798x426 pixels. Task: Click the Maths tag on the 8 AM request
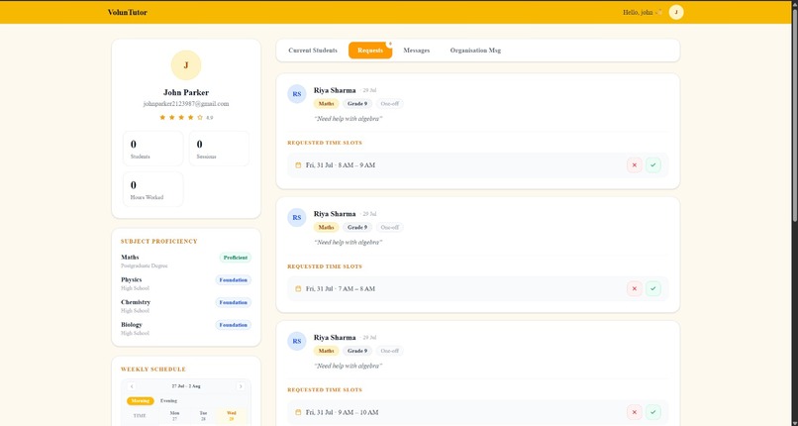[326, 104]
